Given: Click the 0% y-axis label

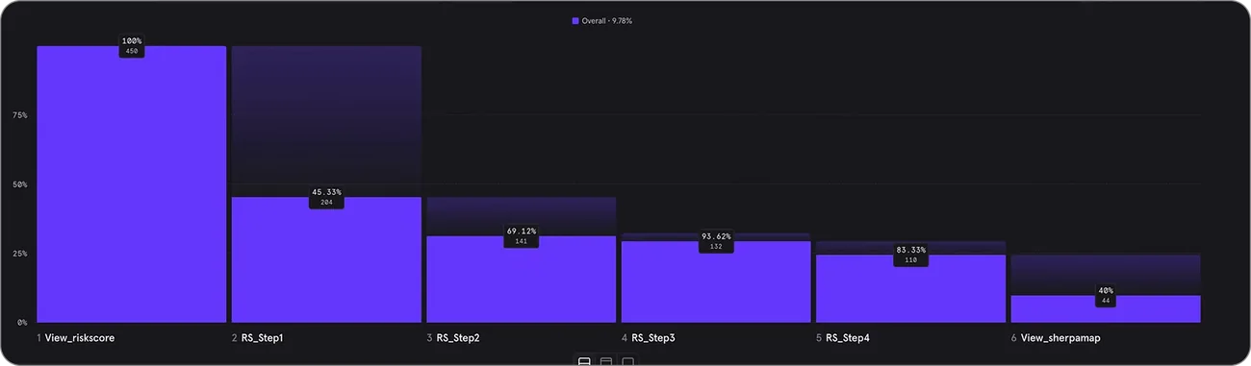Looking at the screenshot, I should tap(22, 323).
